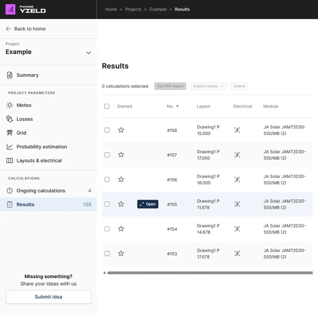Star calculation #158

[x=121, y=130]
